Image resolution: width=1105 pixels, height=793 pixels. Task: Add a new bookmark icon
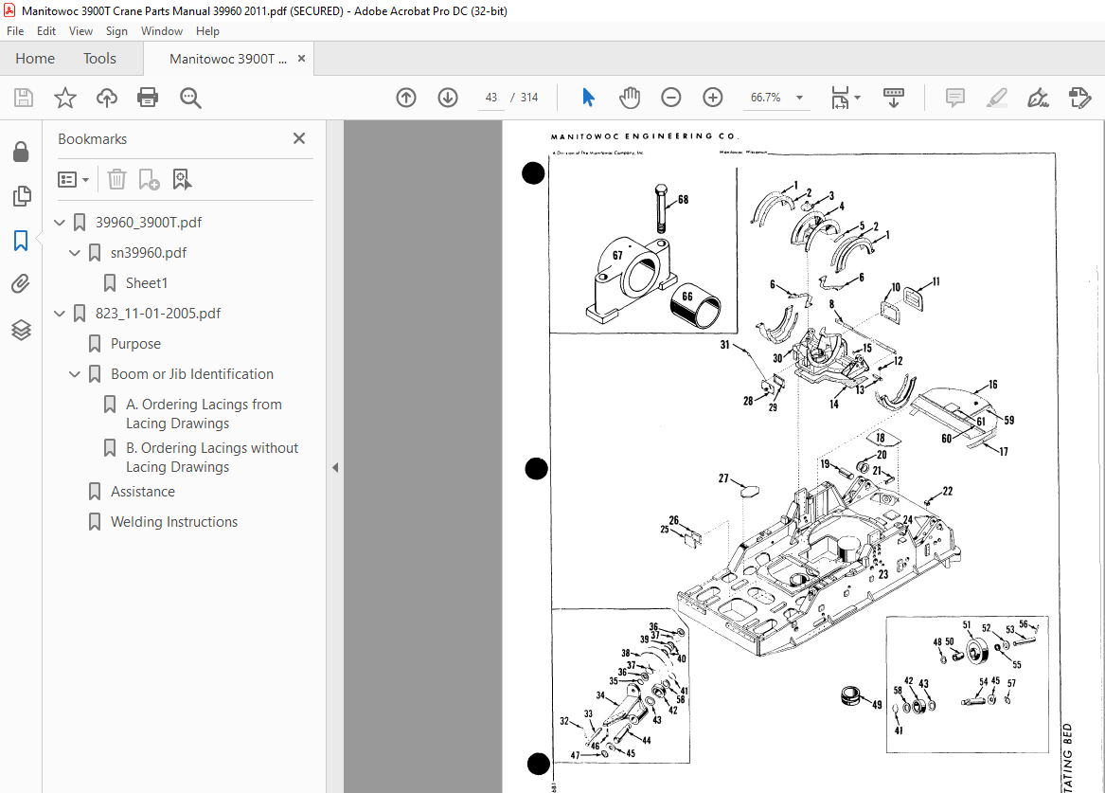(x=149, y=179)
